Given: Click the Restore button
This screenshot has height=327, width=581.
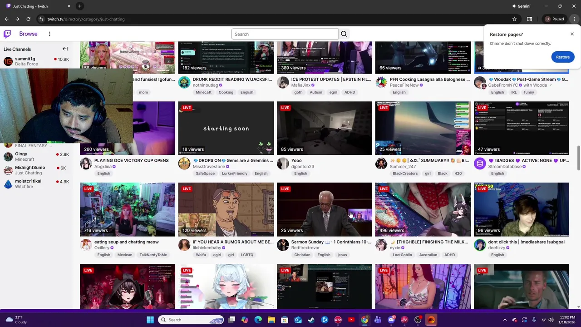Looking at the screenshot, I should 562,57.
